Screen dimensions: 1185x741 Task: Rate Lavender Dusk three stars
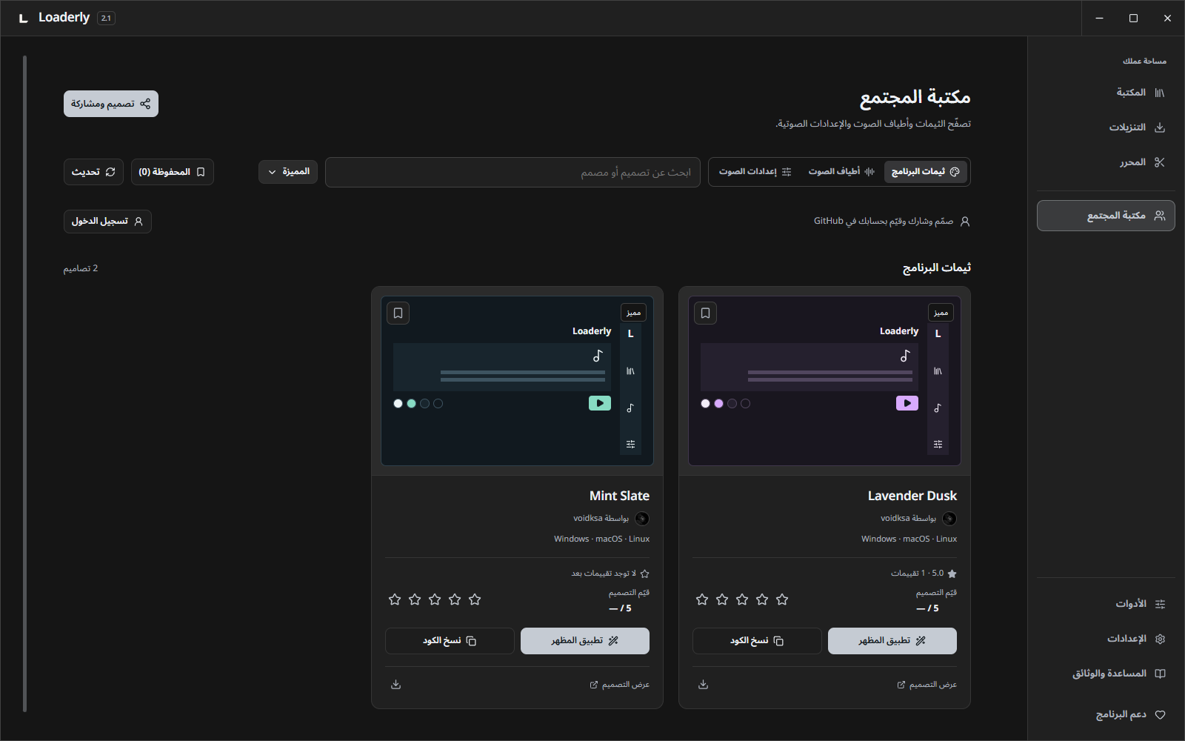(742, 599)
